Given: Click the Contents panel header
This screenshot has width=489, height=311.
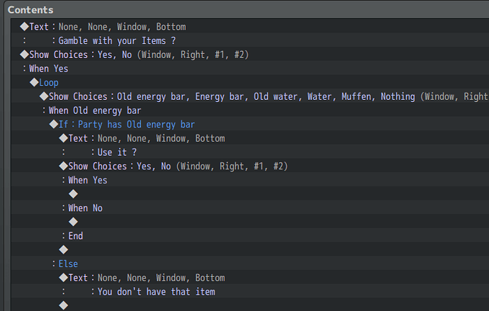Looking at the screenshot, I should (x=30, y=10).
